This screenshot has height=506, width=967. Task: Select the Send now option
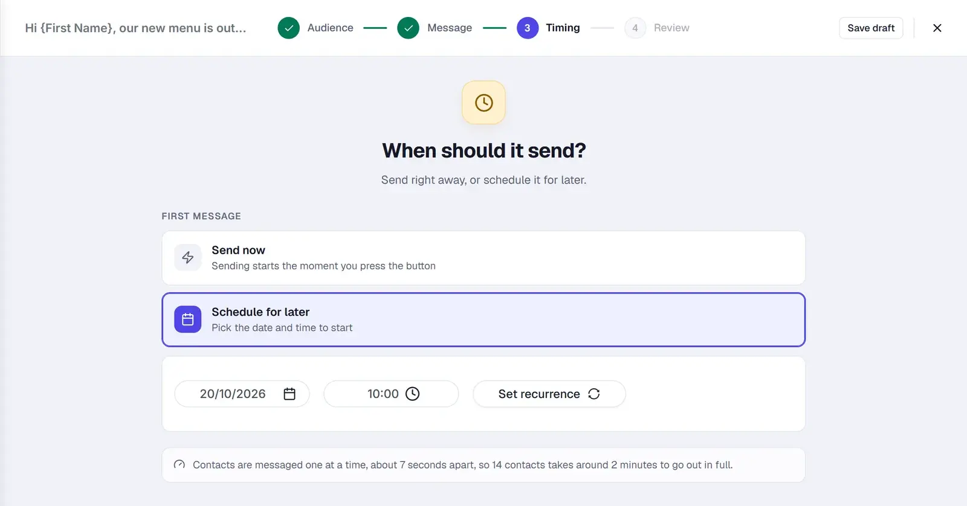coord(483,258)
